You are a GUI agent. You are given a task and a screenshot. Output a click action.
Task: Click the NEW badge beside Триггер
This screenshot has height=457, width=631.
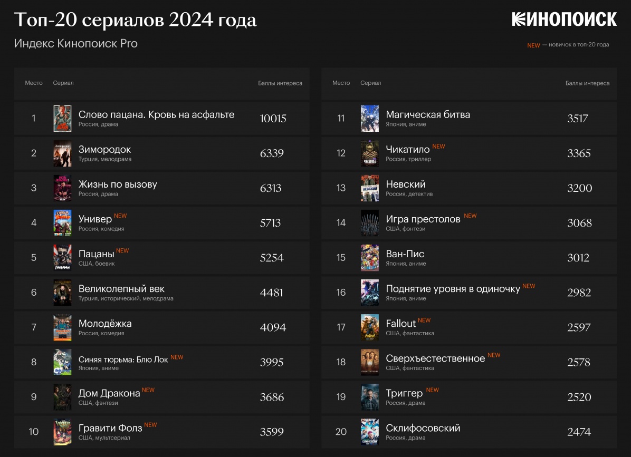tap(432, 390)
